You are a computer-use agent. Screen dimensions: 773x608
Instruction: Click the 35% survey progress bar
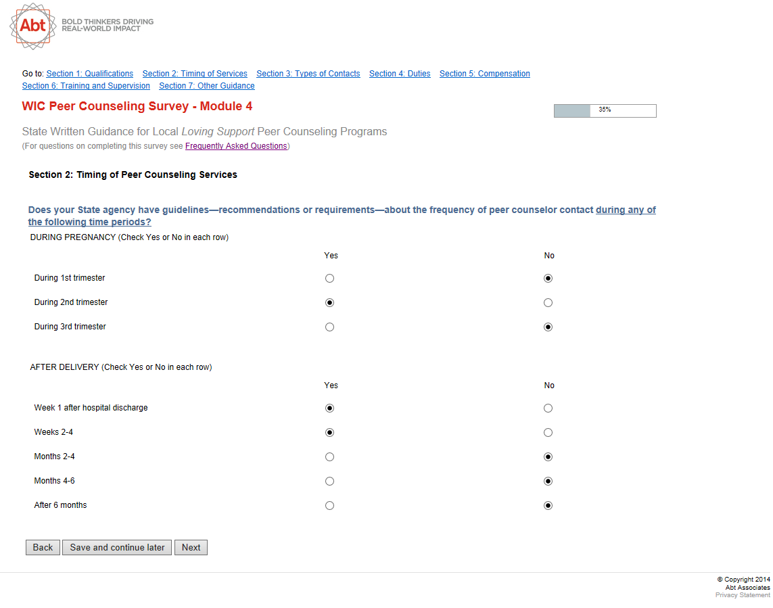pos(605,111)
